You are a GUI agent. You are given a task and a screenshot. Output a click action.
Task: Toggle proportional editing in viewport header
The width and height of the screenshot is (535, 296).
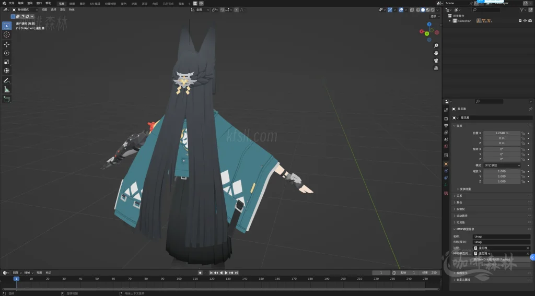click(x=236, y=10)
